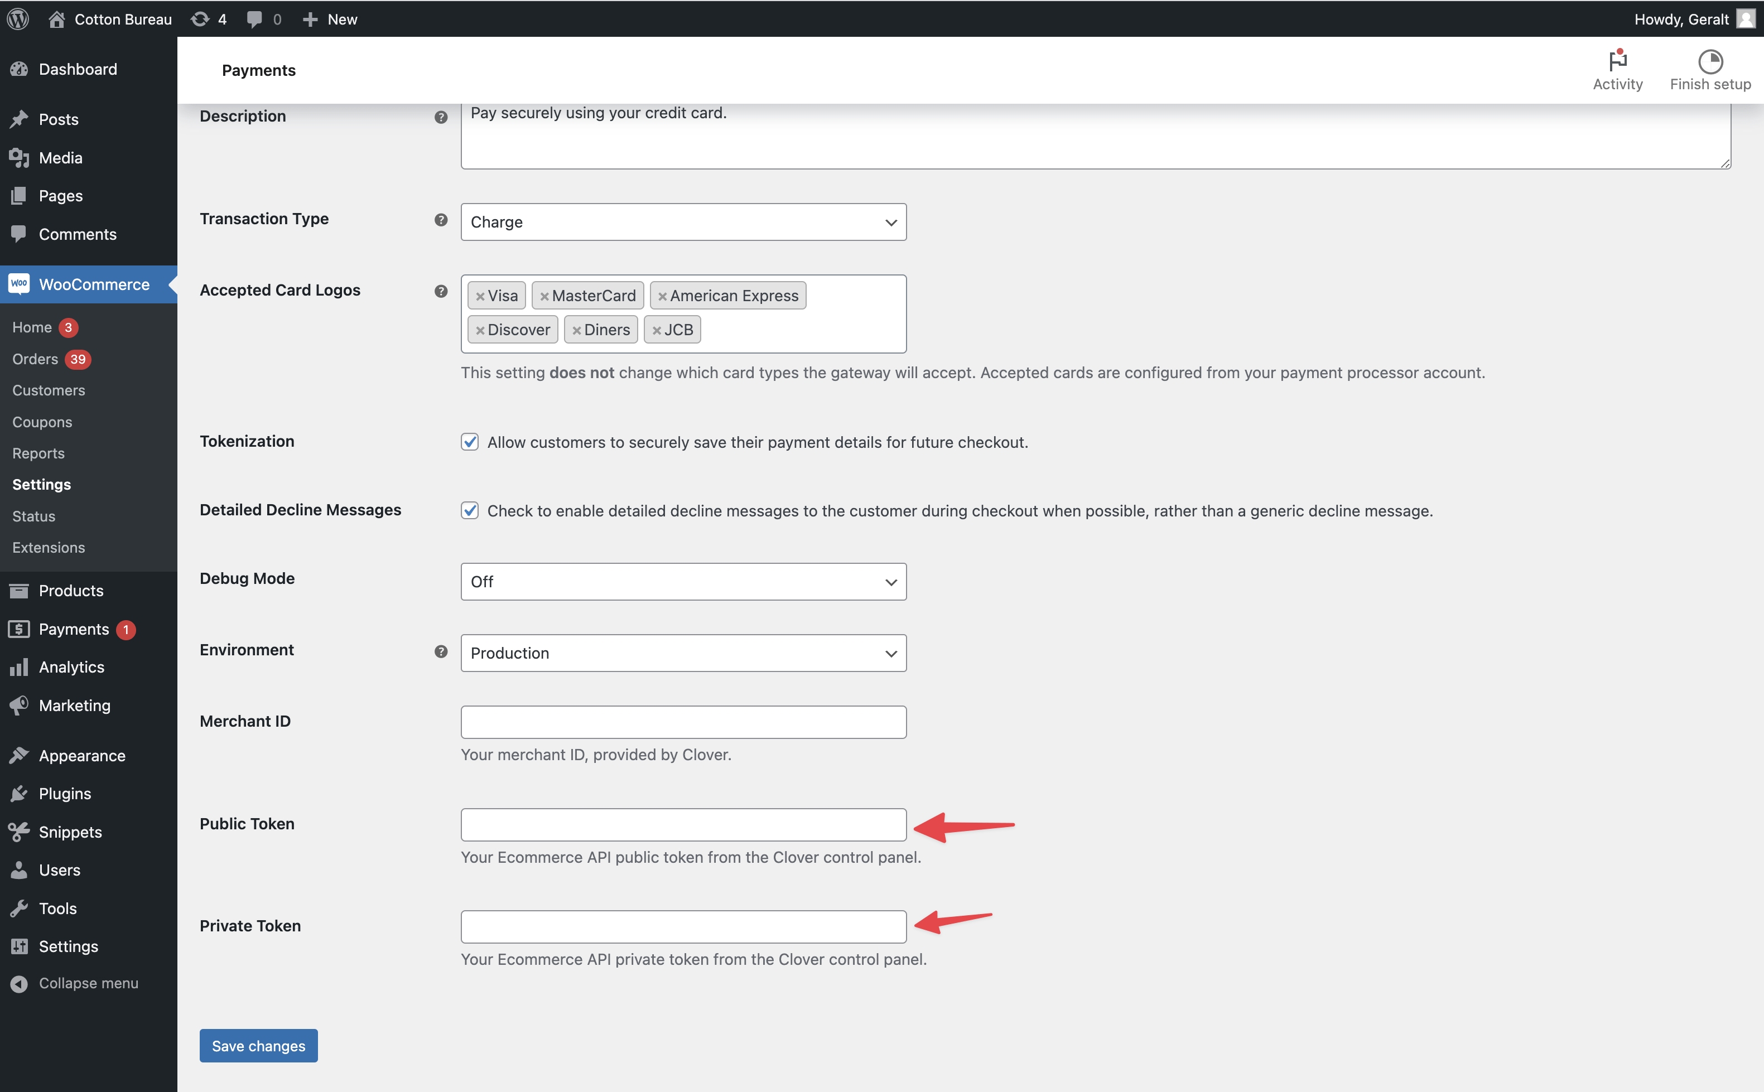Open the Environment dropdown showing Production
Viewport: 1764px width, 1092px height.
pyautogui.click(x=683, y=653)
